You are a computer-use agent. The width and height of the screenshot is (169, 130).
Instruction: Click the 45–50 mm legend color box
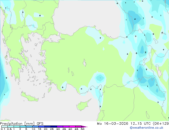click(x=78, y=127)
